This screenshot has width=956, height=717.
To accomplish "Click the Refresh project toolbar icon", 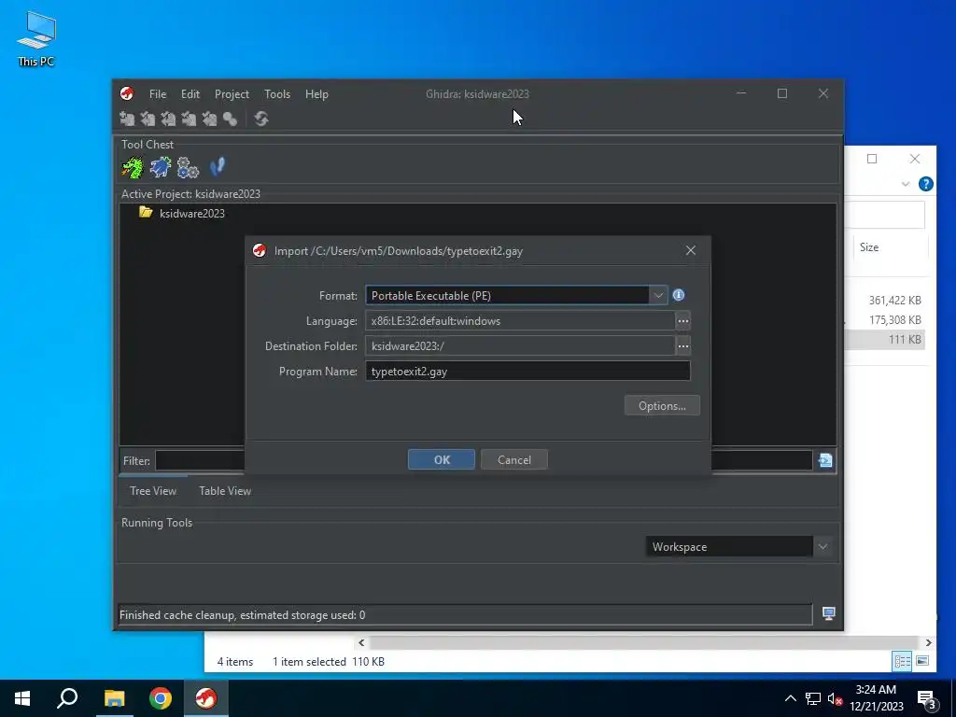I will (x=261, y=119).
